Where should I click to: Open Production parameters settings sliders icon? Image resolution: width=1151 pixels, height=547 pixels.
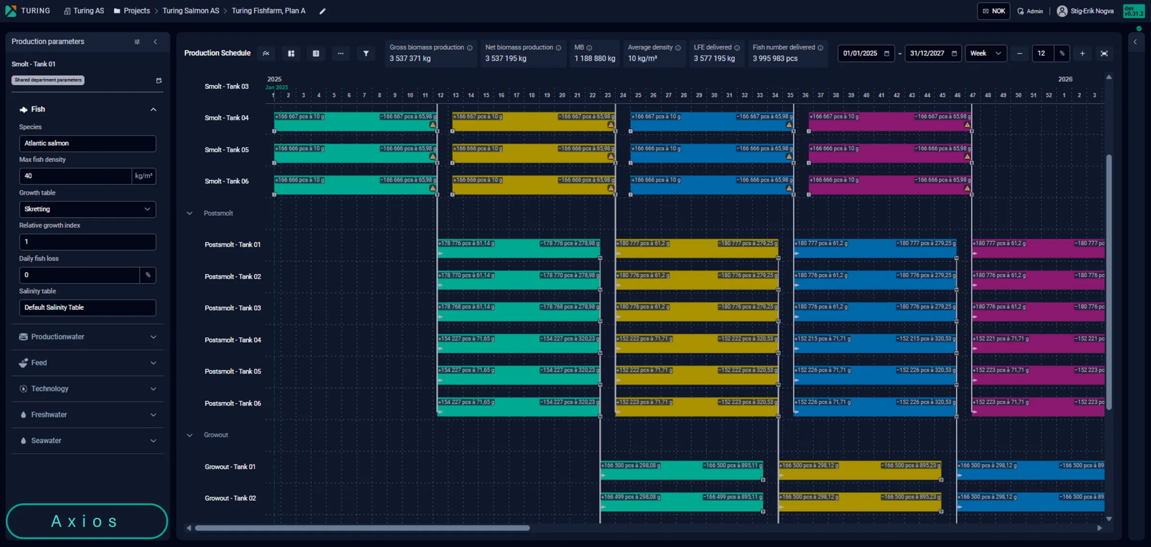[137, 42]
